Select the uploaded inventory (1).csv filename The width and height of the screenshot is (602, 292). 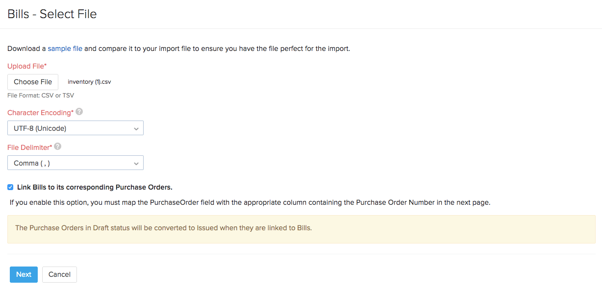tap(89, 81)
